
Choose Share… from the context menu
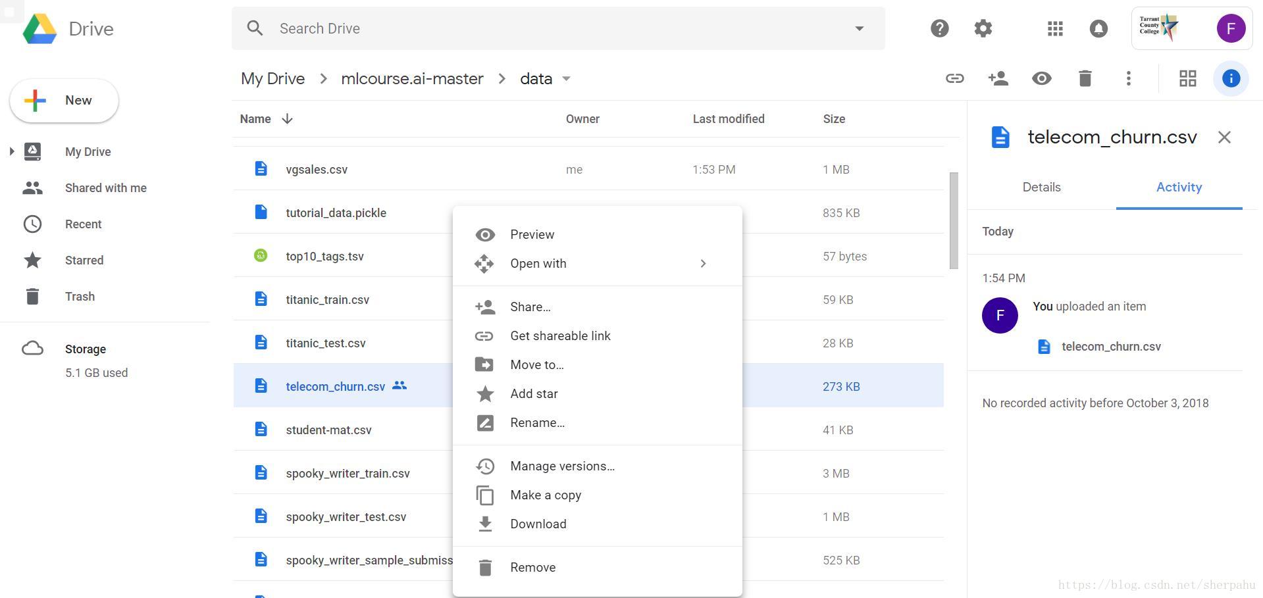[x=597, y=307]
